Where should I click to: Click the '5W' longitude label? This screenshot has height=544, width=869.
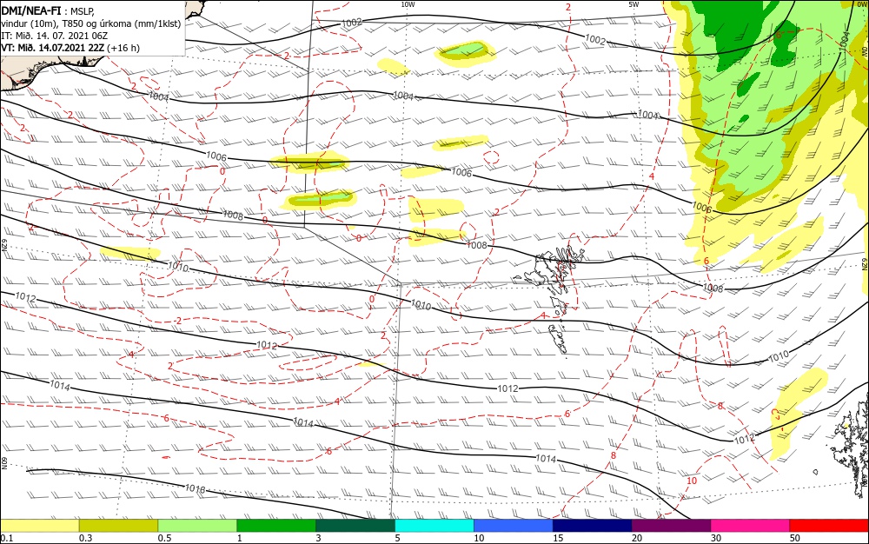[634, 4]
